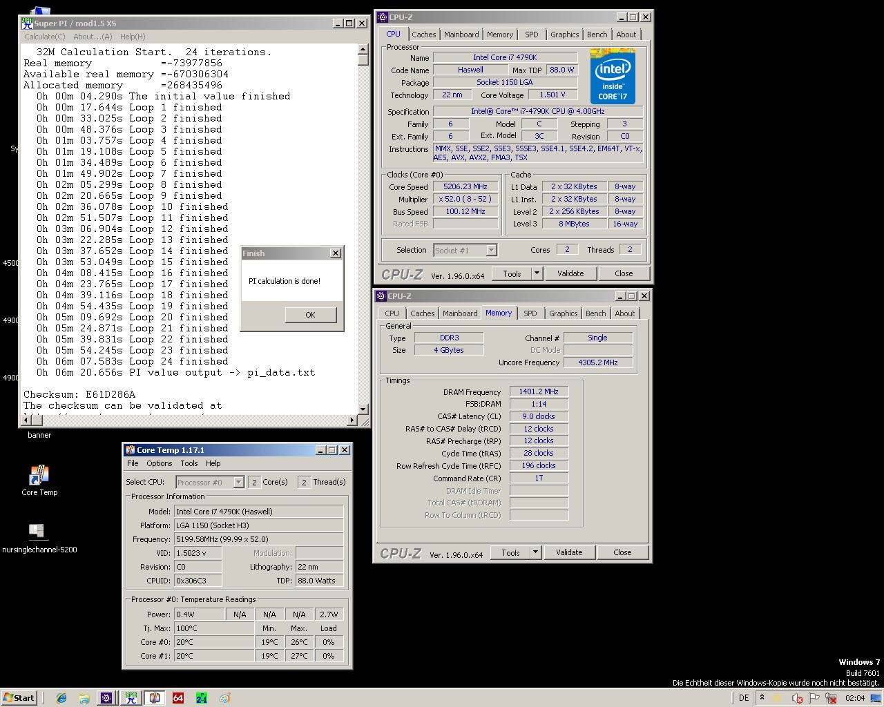This screenshot has height=707, width=884.
Task: Open nursinglechannel-5200 desktop file
Action: click(39, 539)
